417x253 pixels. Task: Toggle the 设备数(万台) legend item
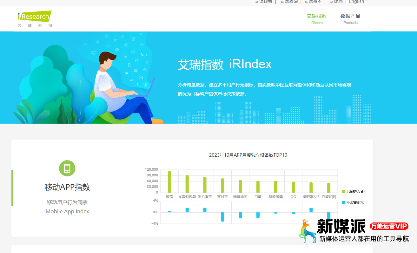353,191
